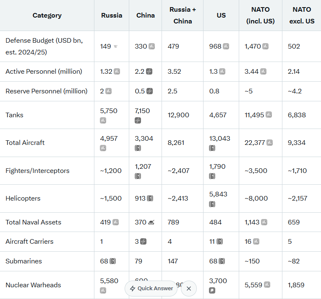Click source icon beside China's 2.2 active personnel
This screenshot has height=299, width=321.
pyautogui.click(x=149, y=72)
